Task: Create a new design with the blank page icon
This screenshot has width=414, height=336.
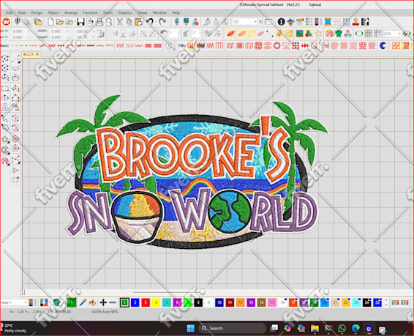Action: pyautogui.click(x=50, y=22)
